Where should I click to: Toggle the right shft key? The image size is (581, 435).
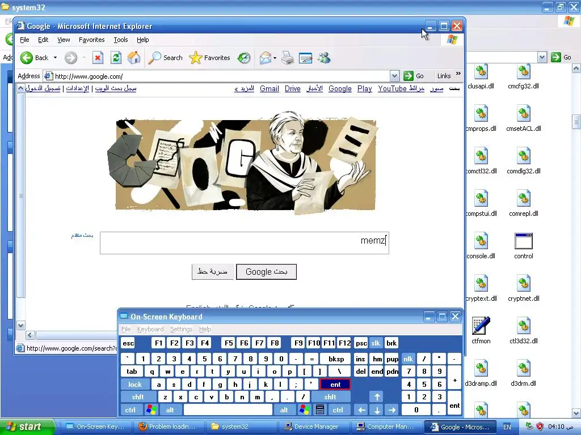(x=330, y=397)
